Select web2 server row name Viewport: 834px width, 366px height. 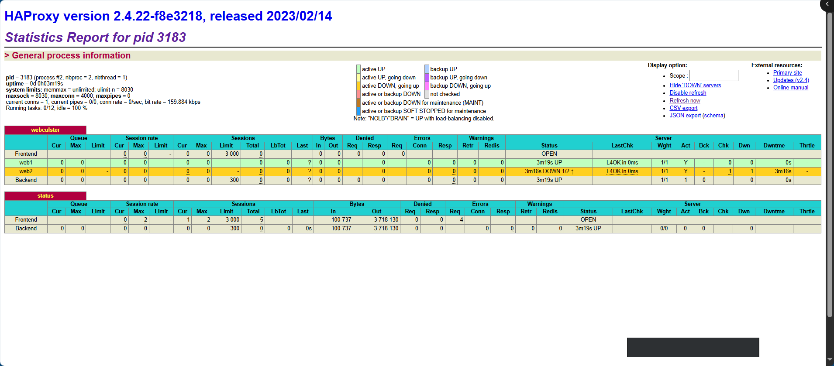(26, 171)
